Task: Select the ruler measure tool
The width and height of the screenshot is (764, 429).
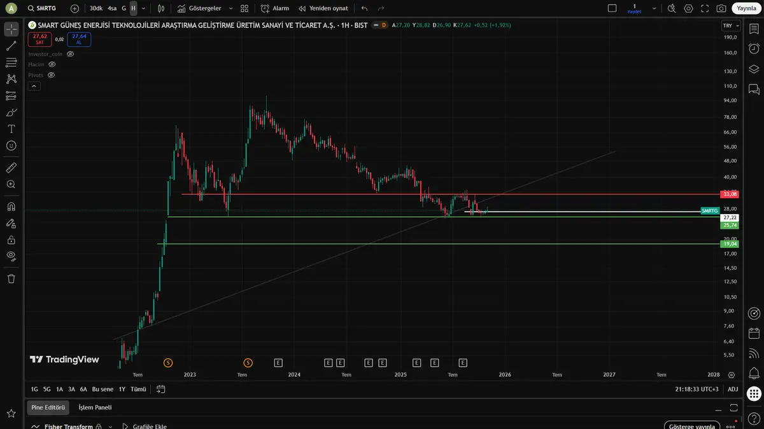Action: click(11, 168)
